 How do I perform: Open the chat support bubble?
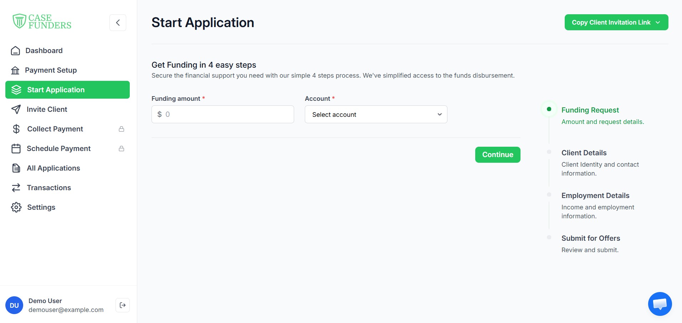(x=660, y=304)
